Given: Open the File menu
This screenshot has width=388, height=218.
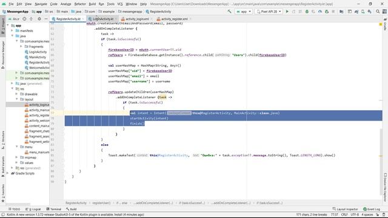Looking at the screenshot, I should point(11,4).
